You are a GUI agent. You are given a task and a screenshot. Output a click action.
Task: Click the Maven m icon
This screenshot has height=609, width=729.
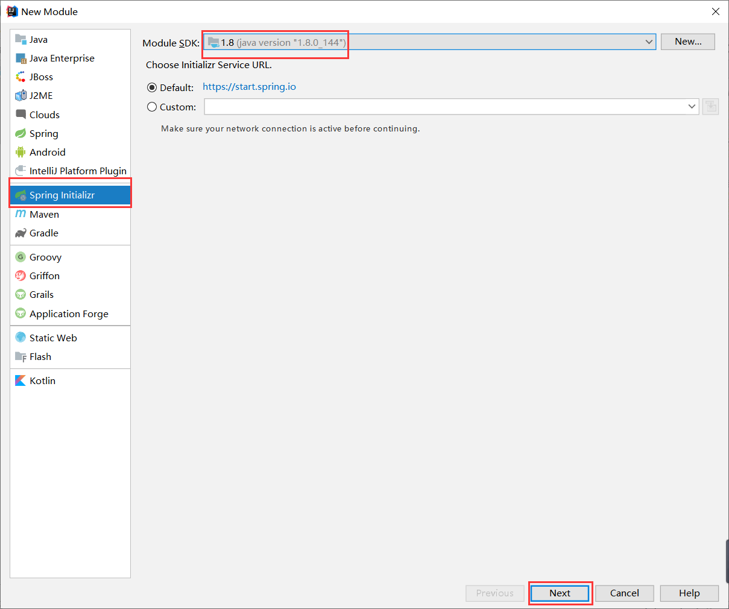pos(21,214)
